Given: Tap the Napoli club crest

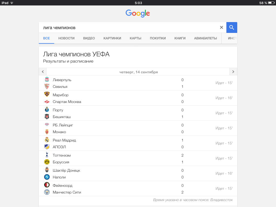Looking at the screenshot, I should 47,177.
